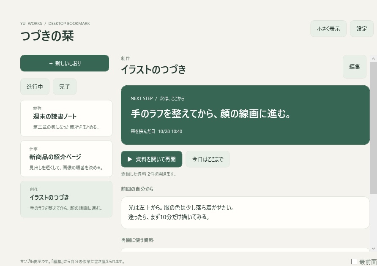Image resolution: width=377 pixels, height=266 pixels.
Task: Click the 今日はここまで button
Action: [208, 159]
